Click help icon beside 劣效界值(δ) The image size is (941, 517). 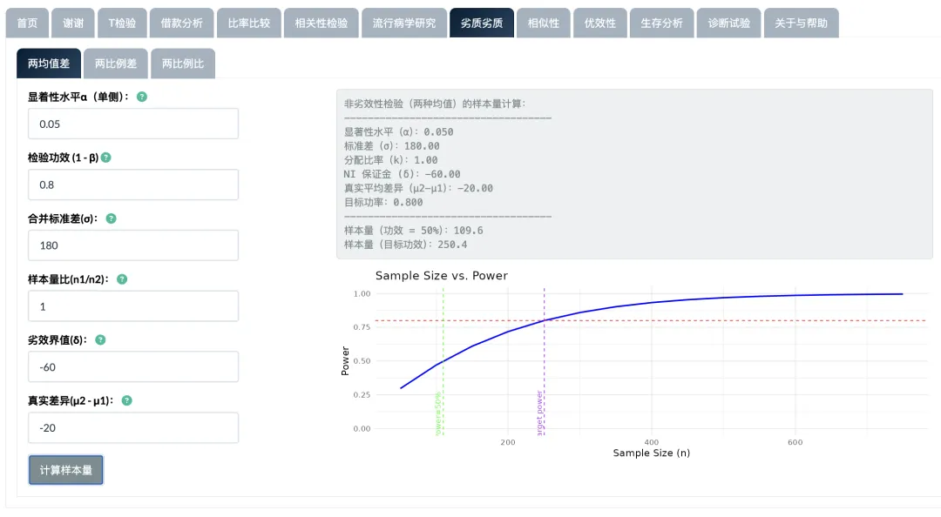tap(100, 339)
